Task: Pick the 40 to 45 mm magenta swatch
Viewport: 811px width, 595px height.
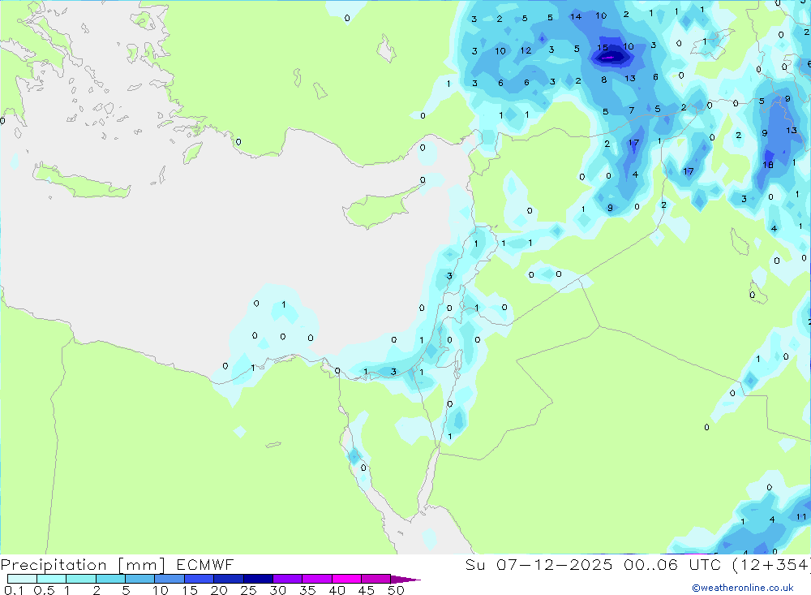Action: (x=346, y=579)
